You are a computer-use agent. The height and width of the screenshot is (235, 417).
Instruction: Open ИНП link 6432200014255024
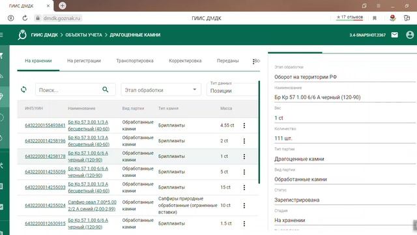coord(45,205)
